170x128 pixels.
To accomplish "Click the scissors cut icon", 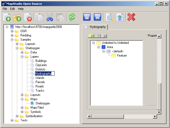I will coord(50,17).
